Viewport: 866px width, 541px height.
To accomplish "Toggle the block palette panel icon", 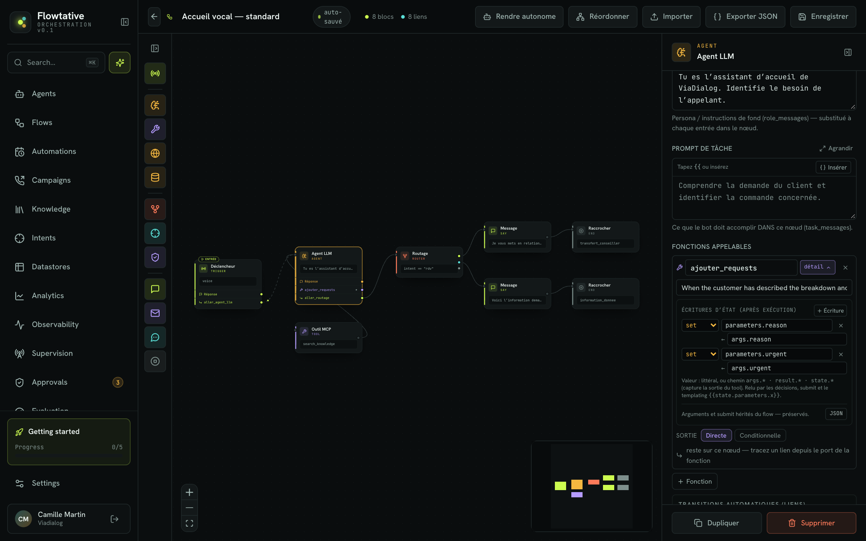I will [155, 48].
